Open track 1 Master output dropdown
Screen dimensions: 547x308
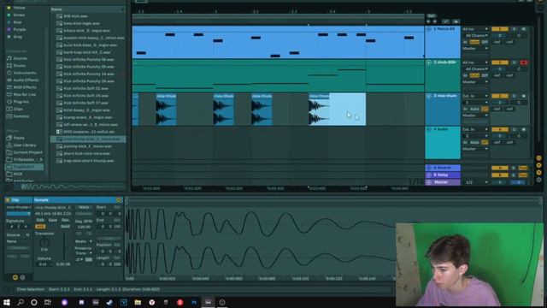click(475, 48)
